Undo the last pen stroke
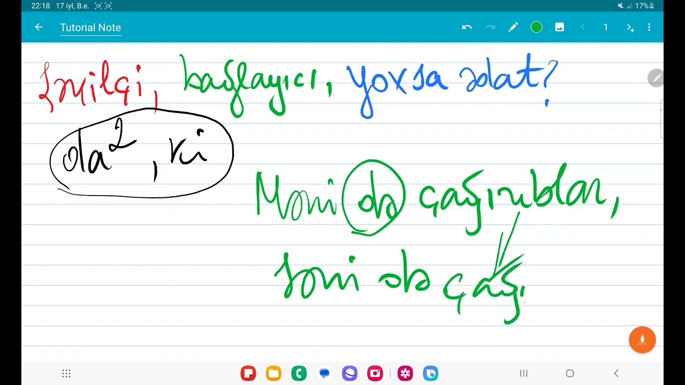This screenshot has width=685, height=385. [467, 27]
